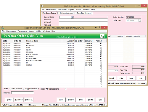Sort by the Amount column heading in Quick View
This screenshot has width=148, height=112.
(68, 41)
